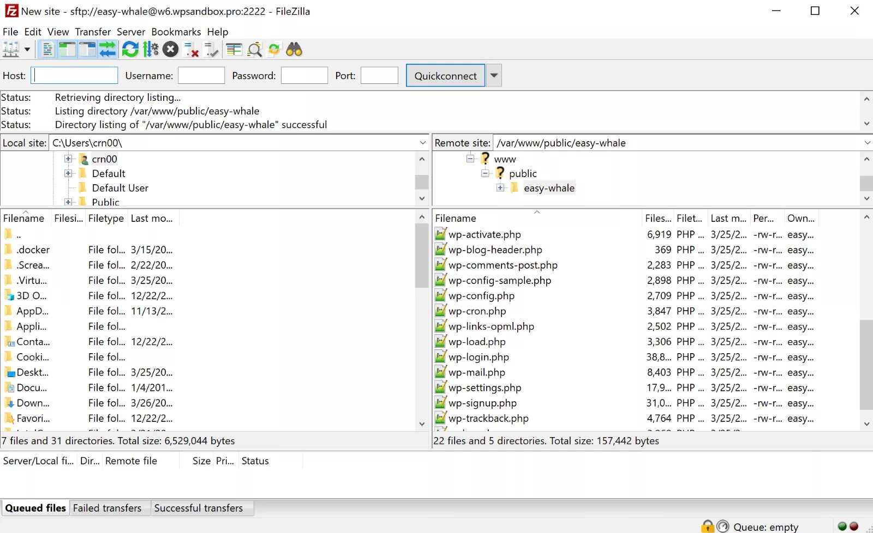Click the encryption lock icon in status bar
The width and height of the screenshot is (873, 533).
pos(707,526)
